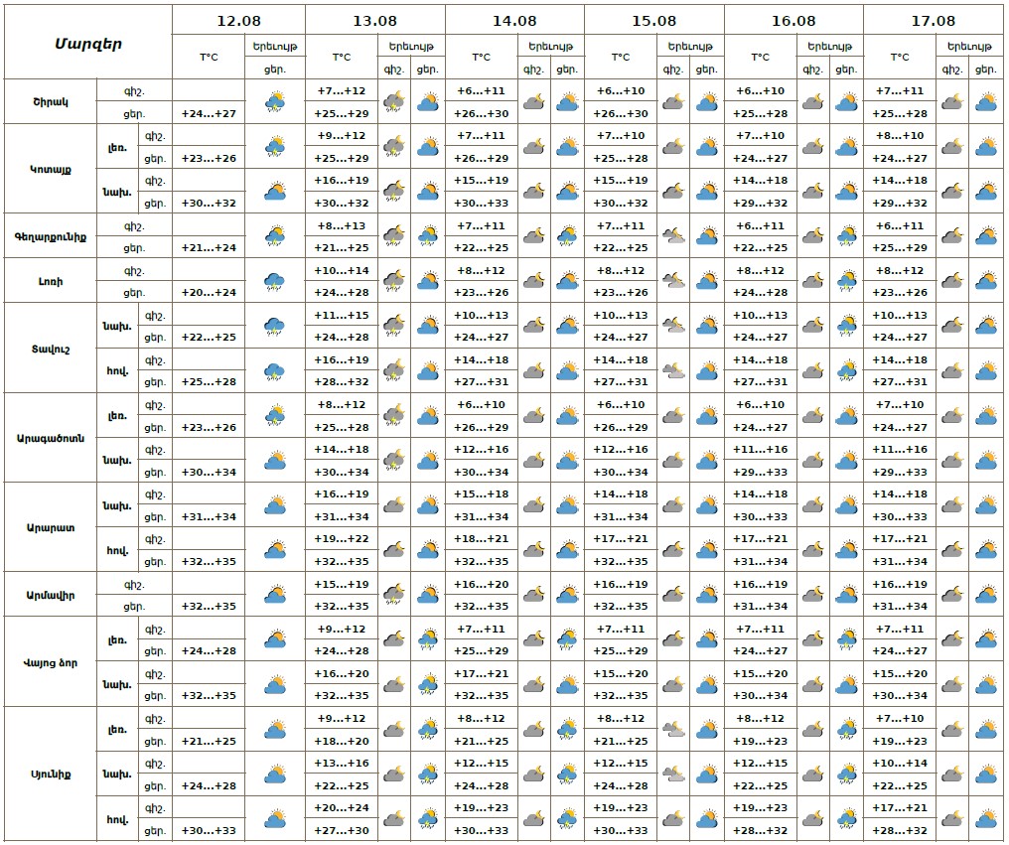The height and width of the screenshot is (845, 1009).
Task: Click the T°C header under 14.08
Action: coord(481,58)
